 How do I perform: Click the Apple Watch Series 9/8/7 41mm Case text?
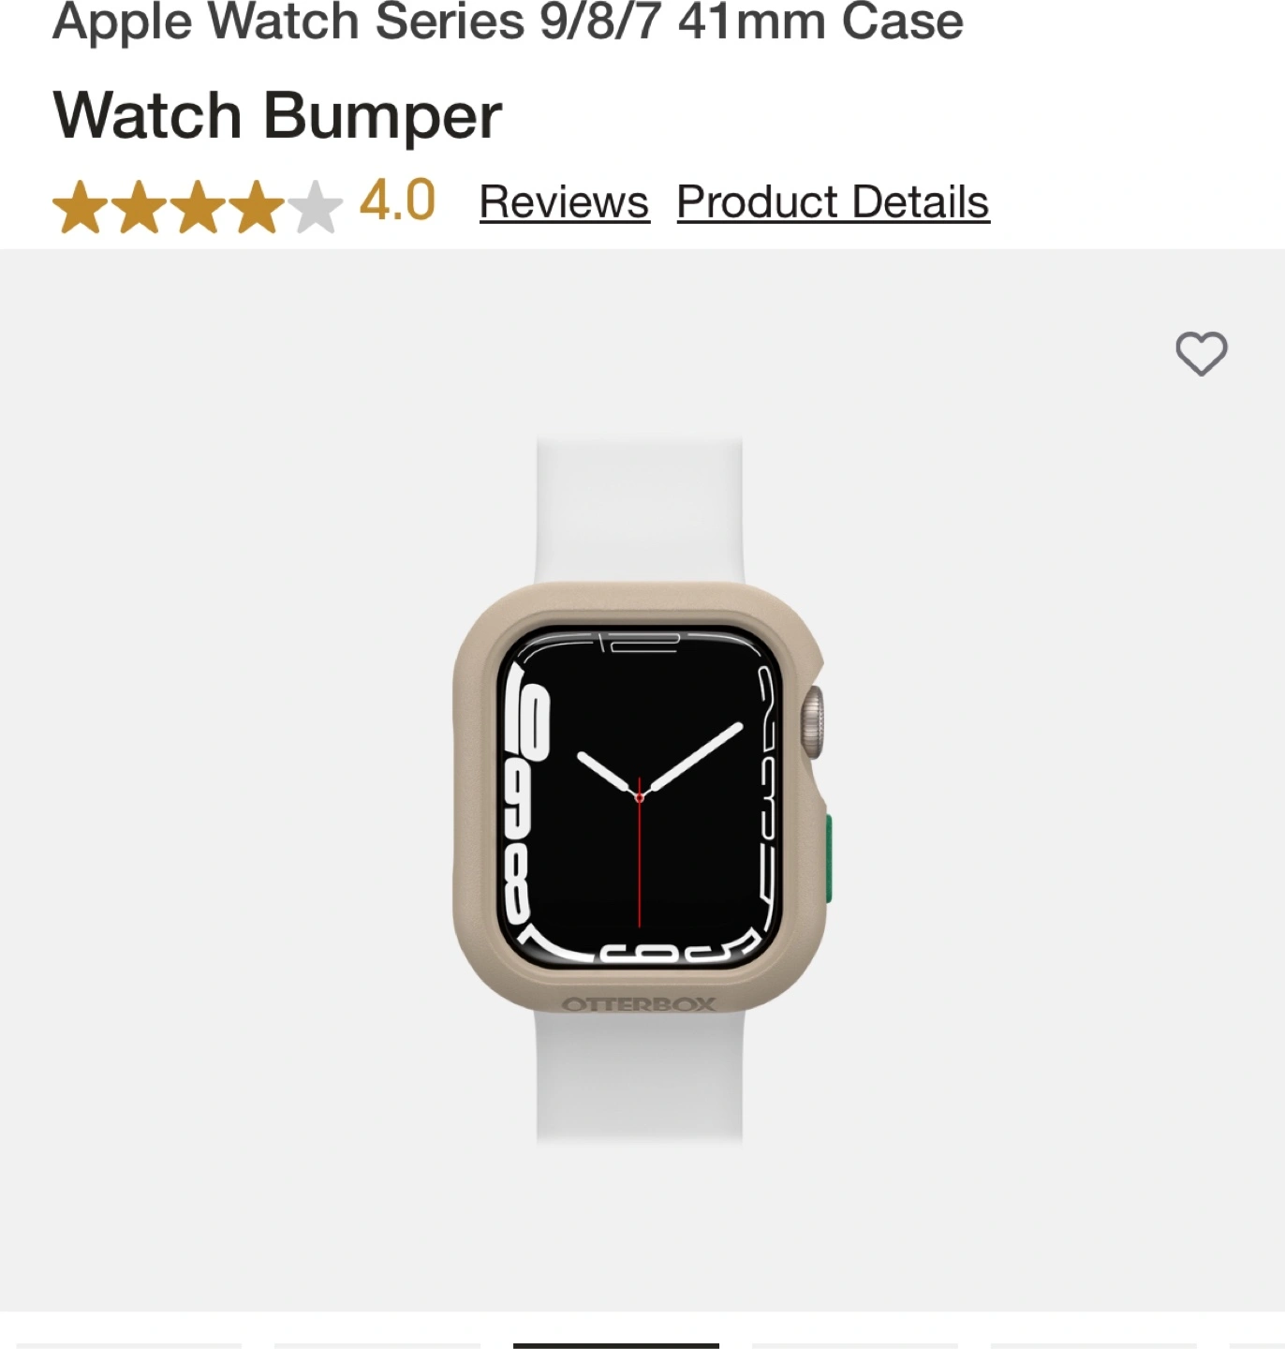[x=508, y=21]
